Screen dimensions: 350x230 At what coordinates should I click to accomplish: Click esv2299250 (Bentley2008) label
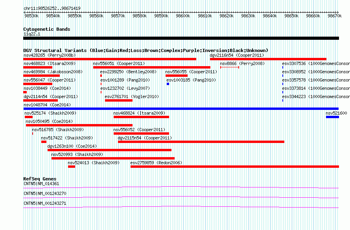(x=128, y=72)
